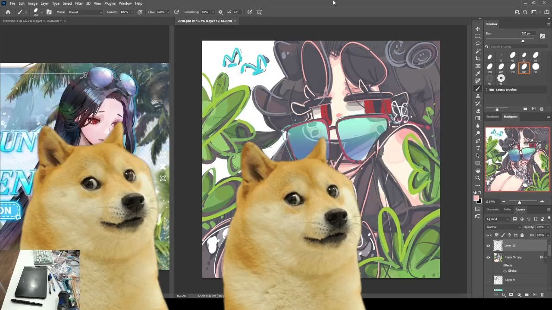Select the Hand tool

pyautogui.click(x=478, y=170)
